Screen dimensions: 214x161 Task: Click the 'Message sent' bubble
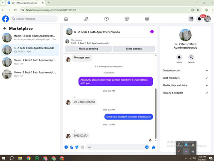[82, 58]
